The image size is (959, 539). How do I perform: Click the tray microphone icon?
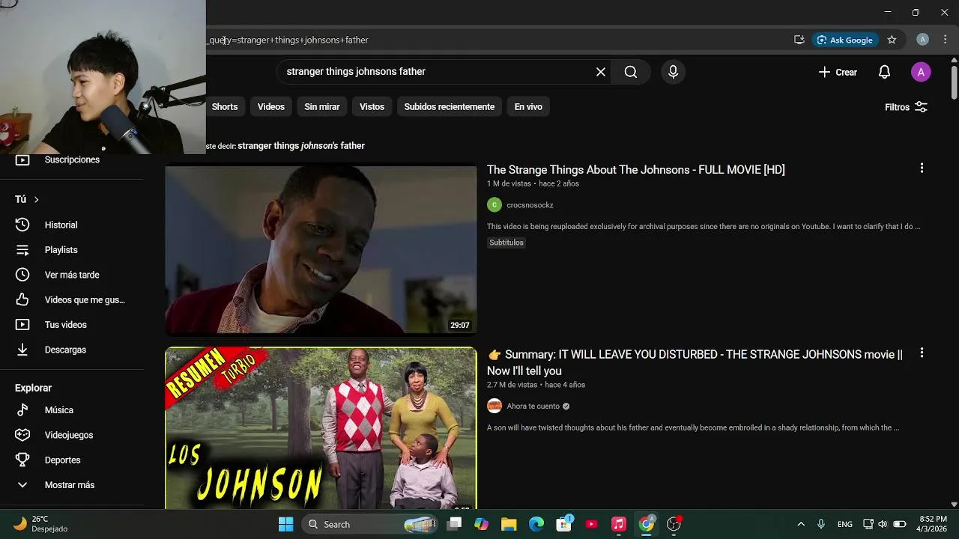(x=821, y=524)
